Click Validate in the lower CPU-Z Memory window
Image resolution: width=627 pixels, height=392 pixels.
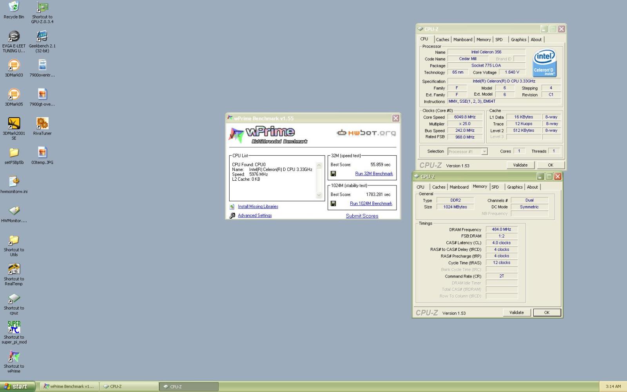click(x=516, y=312)
